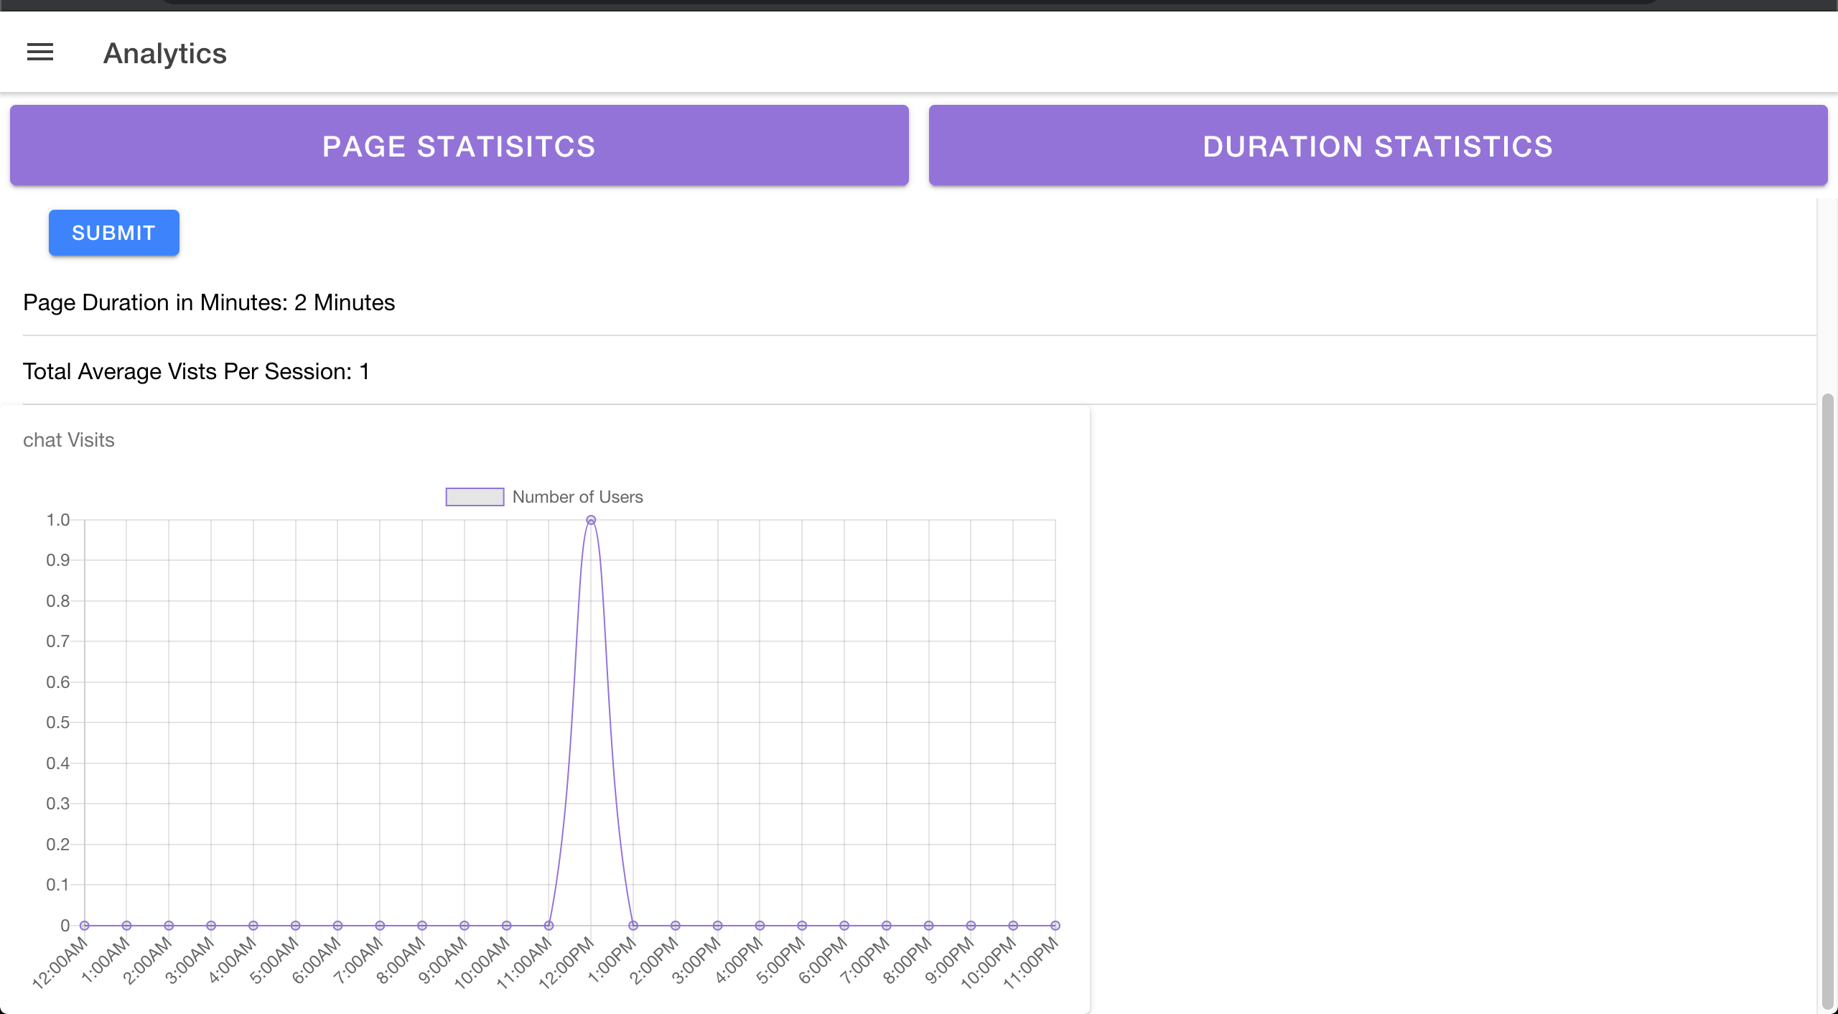Open the hamburger navigation menu

40,52
